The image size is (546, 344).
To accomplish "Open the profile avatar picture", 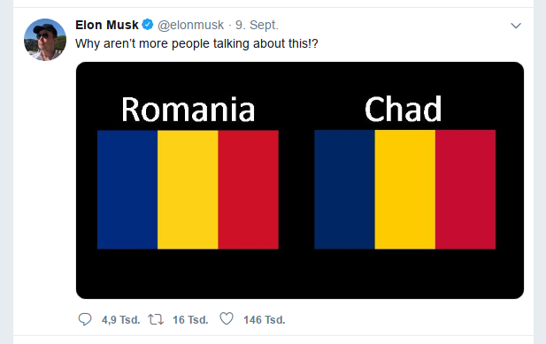I will click(x=45, y=40).
